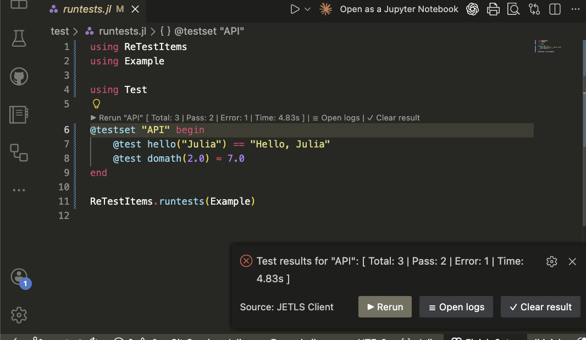Click the 'Clear result' code lens above line 6
The height and width of the screenshot is (340, 586).
[x=394, y=118]
